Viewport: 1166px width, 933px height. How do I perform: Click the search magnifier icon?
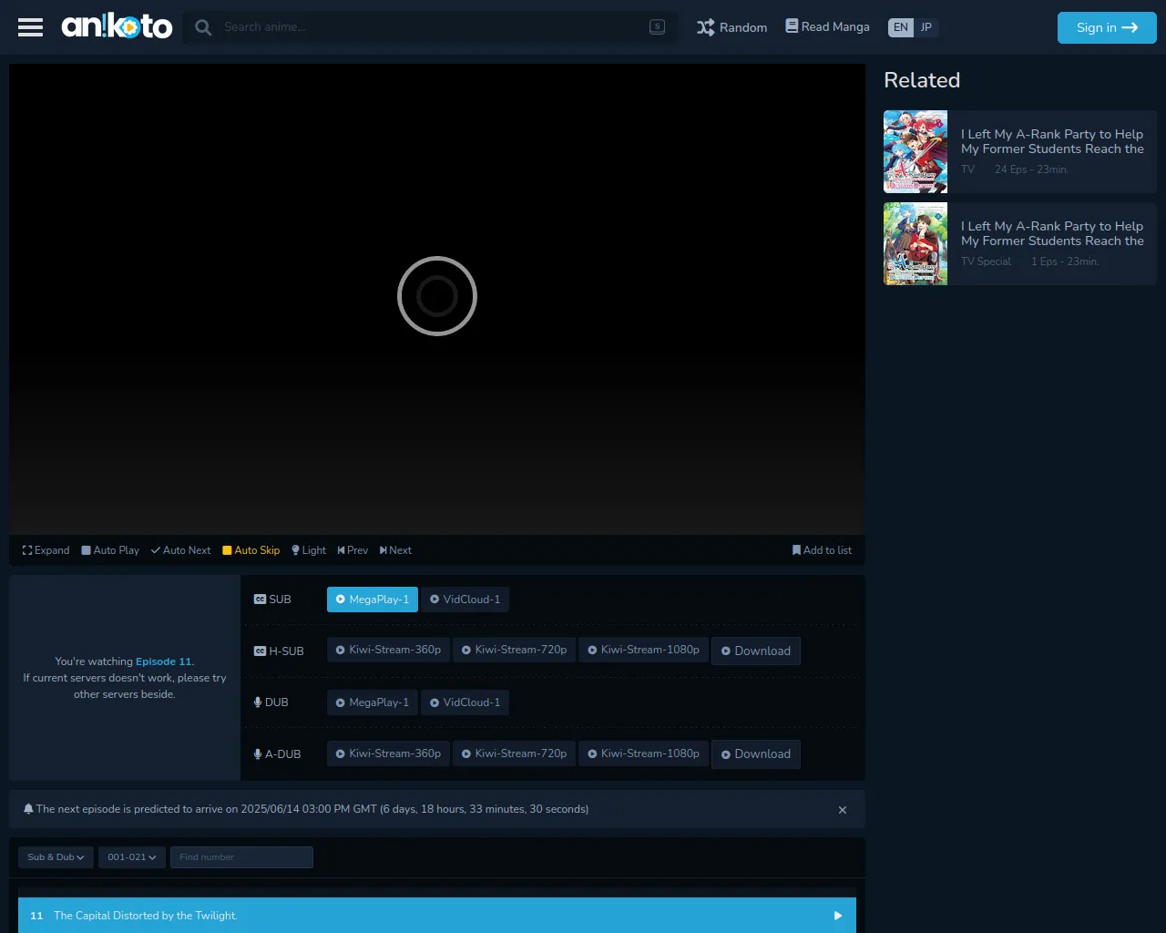[x=203, y=27]
